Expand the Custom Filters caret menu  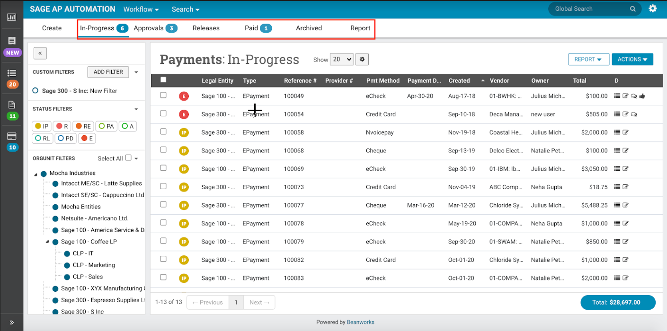click(x=136, y=72)
